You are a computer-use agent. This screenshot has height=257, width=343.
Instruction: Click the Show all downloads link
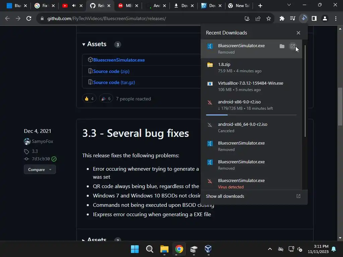225,196
